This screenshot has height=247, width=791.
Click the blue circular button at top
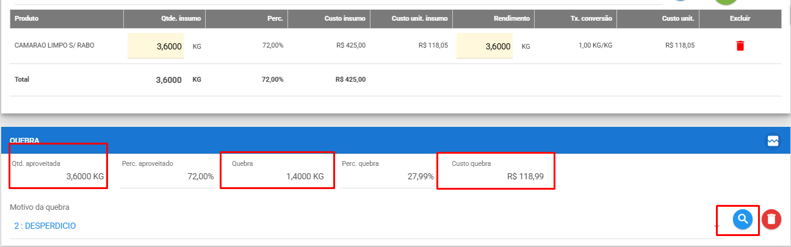tap(682, 1)
